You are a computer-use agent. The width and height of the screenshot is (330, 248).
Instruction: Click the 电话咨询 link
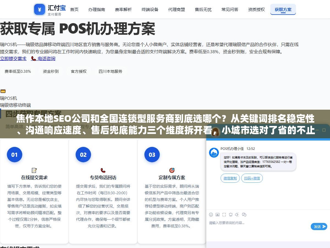(43, 58)
